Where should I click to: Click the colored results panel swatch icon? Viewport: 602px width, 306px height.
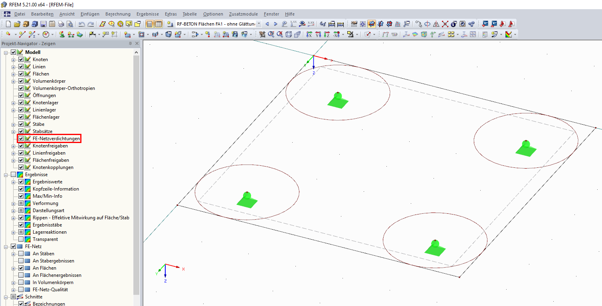pos(509,34)
